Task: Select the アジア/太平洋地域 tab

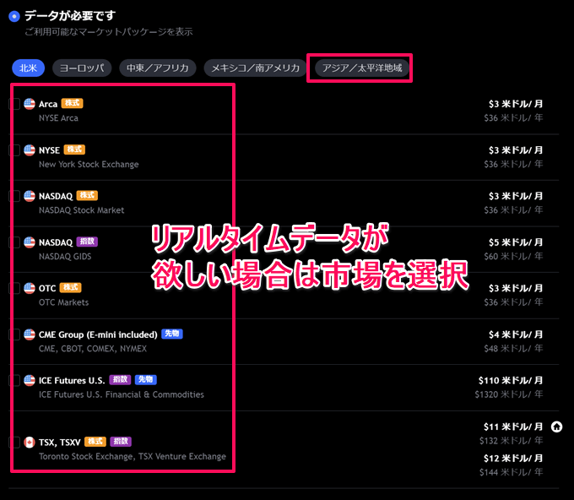Action: point(362,68)
